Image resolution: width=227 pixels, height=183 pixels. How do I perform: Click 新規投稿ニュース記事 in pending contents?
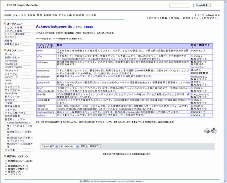[20, 161]
